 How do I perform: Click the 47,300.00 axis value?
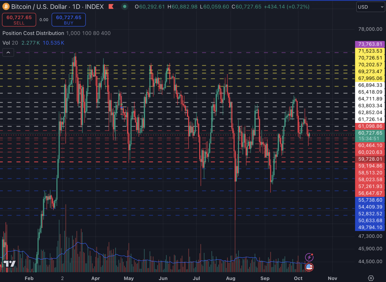pyautogui.click(x=370, y=236)
